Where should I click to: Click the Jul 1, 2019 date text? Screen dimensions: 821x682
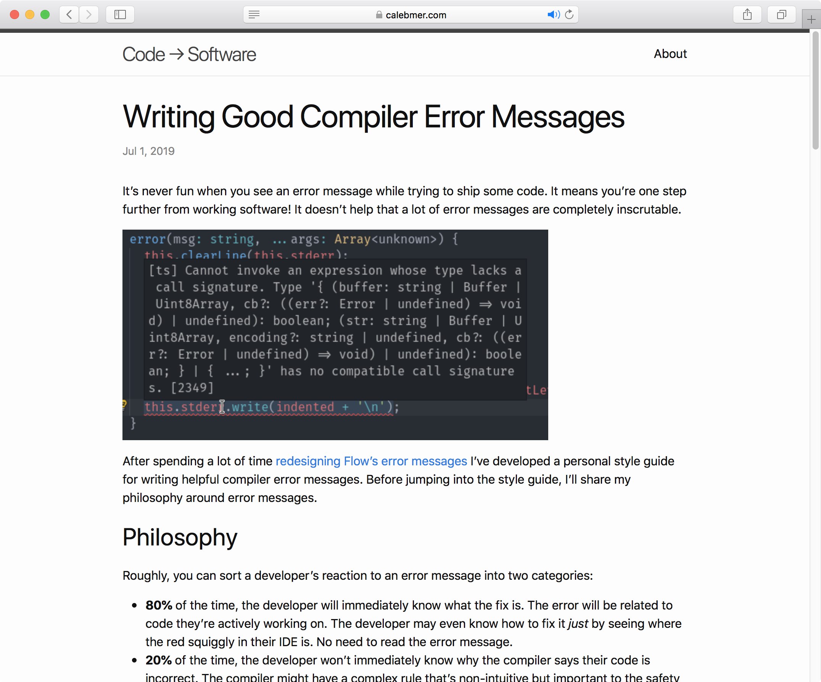pyautogui.click(x=148, y=151)
